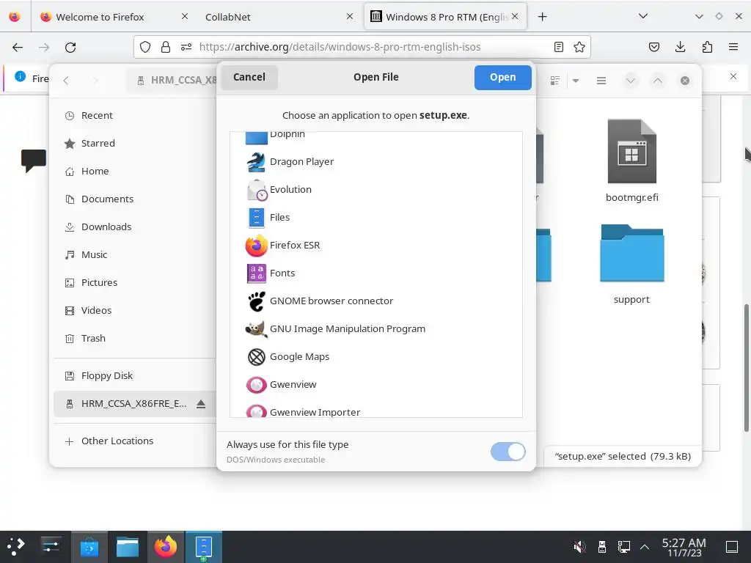Open Starred in the sidebar

coord(135,143)
